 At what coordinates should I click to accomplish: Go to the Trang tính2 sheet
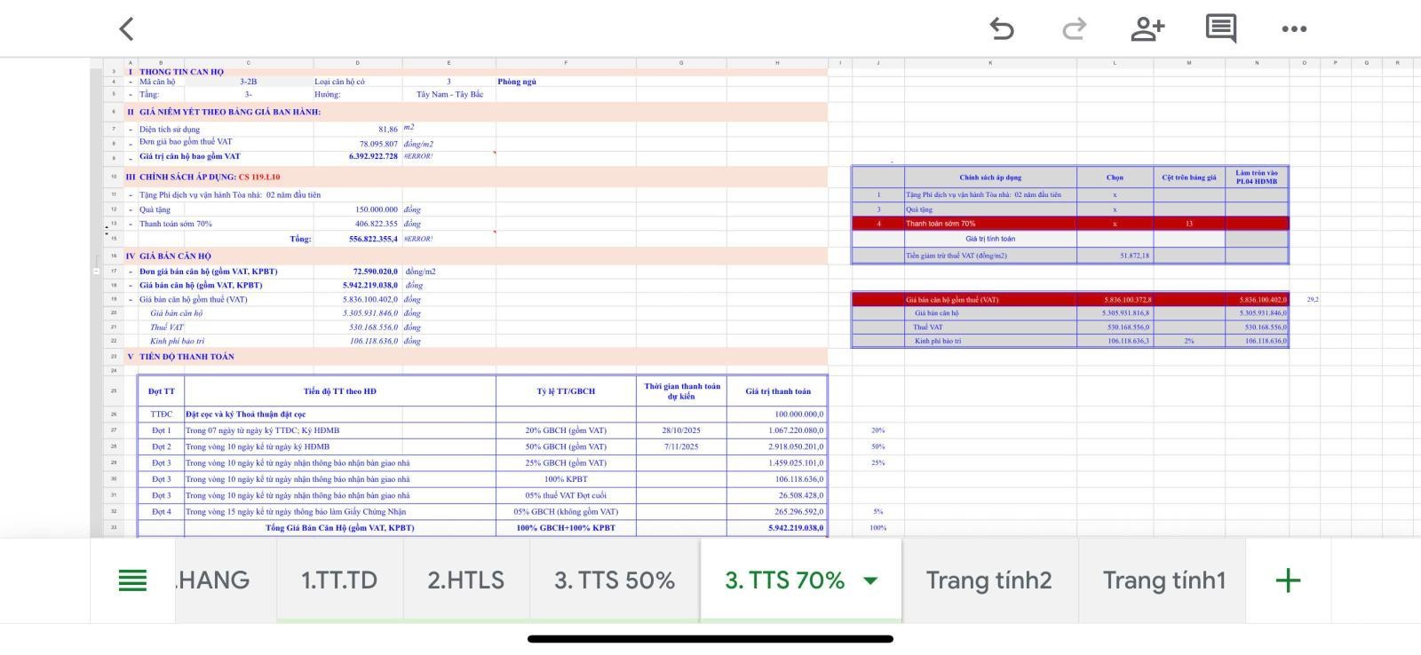pos(988,580)
